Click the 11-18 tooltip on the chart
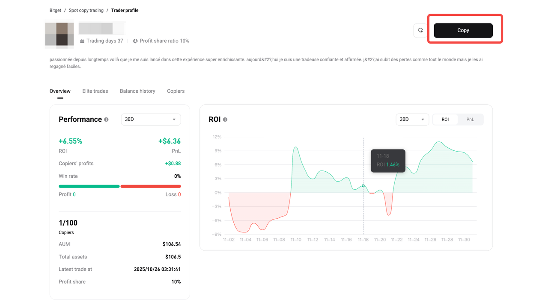Viewport: 548px width, 305px height. [387, 161]
